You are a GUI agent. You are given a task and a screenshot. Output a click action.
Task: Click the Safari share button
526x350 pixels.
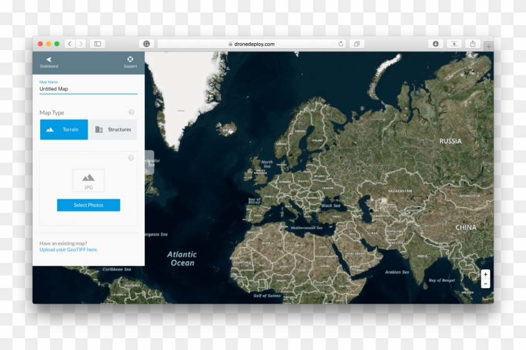tap(473, 44)
